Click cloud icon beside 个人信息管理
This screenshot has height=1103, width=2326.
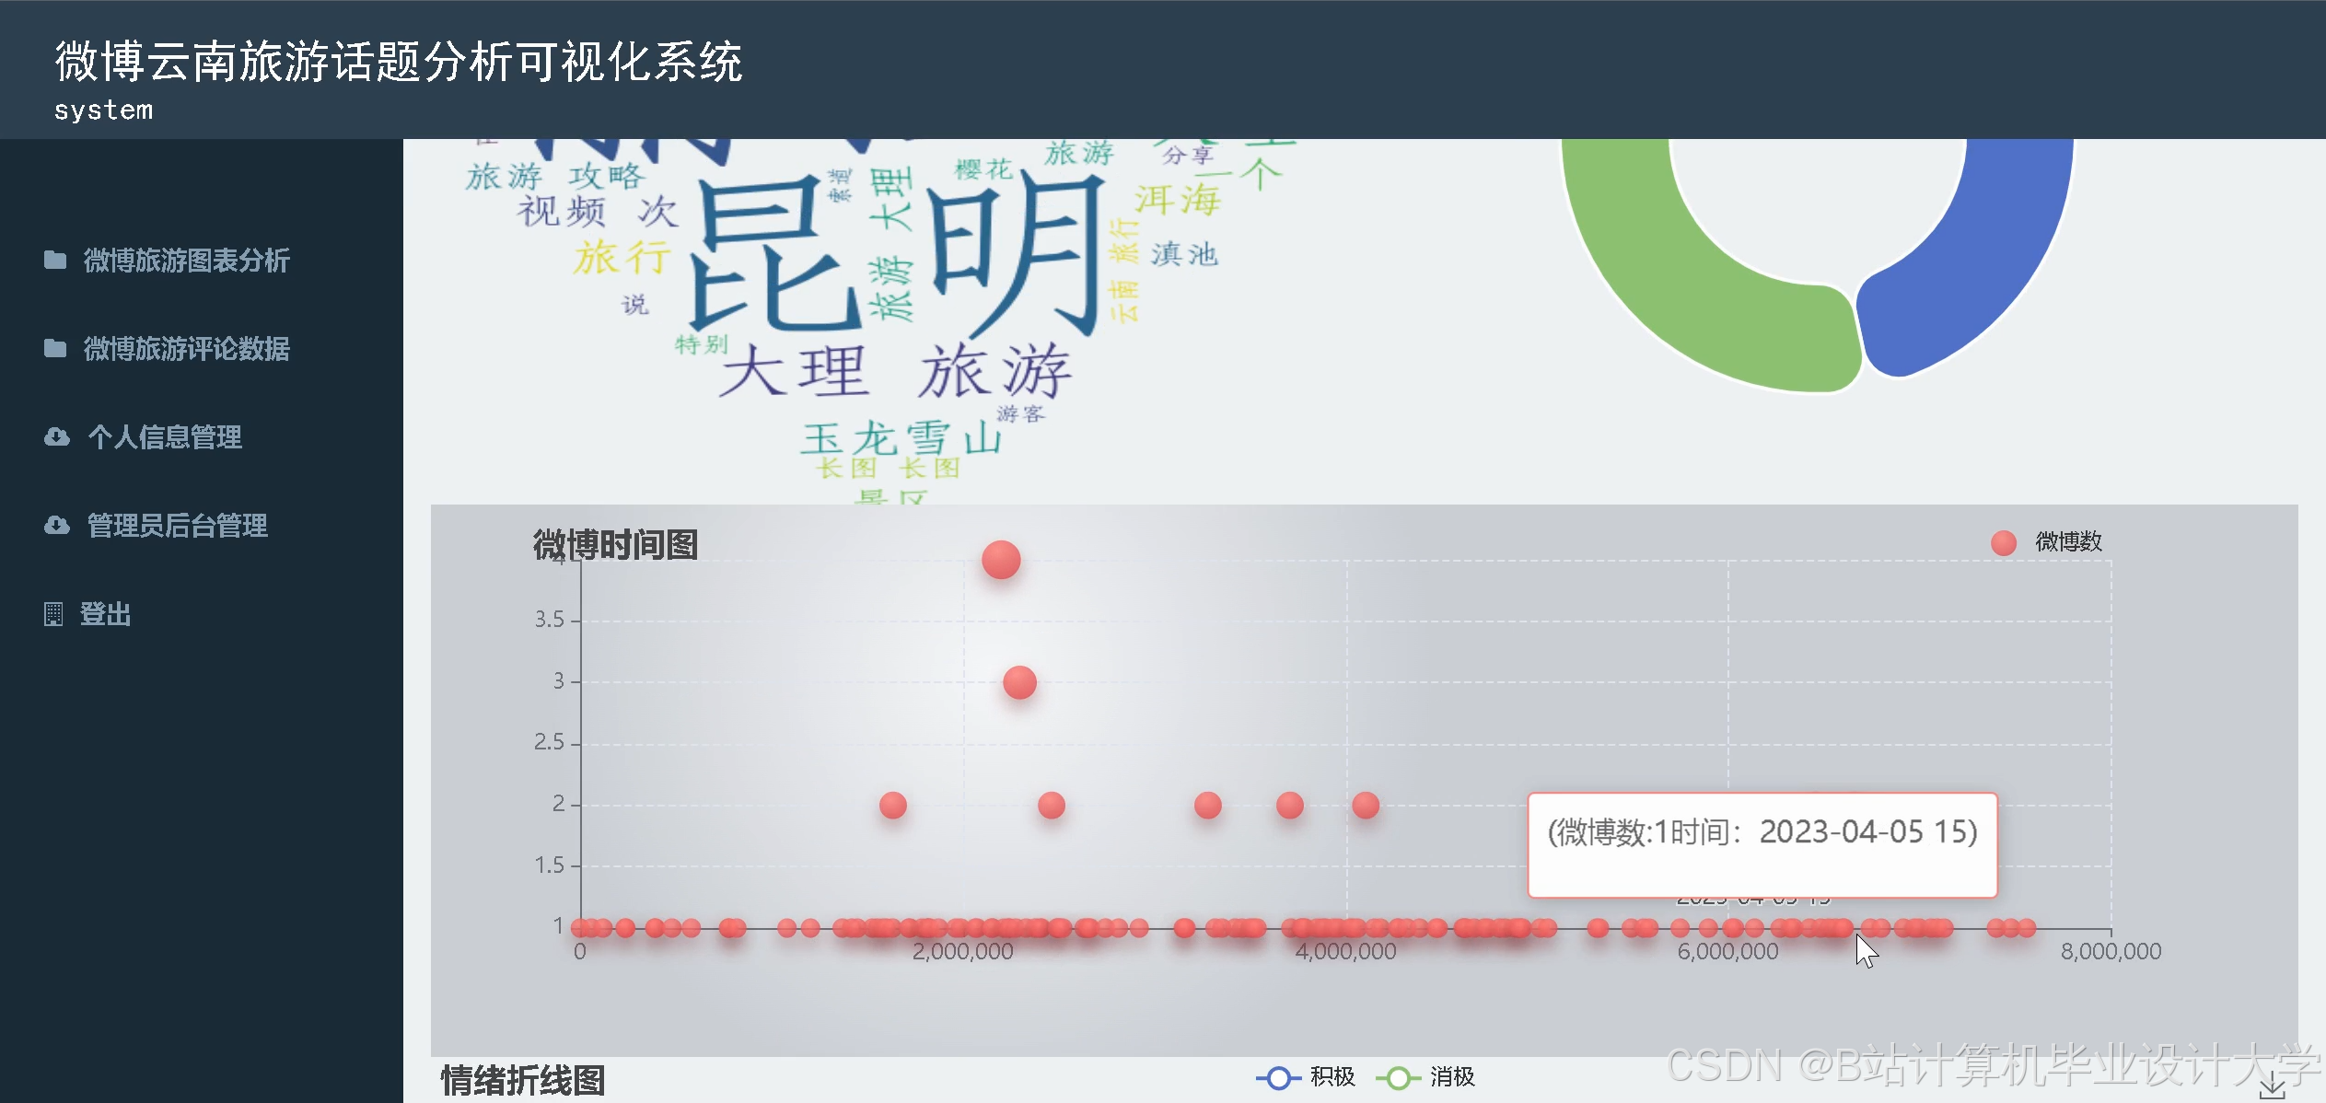point(57,437)
